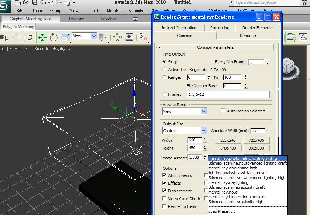Open the ribbon minimize options dropdown
Image resolution: width=310 pixels, height=215 pixels.
[135, 19]
